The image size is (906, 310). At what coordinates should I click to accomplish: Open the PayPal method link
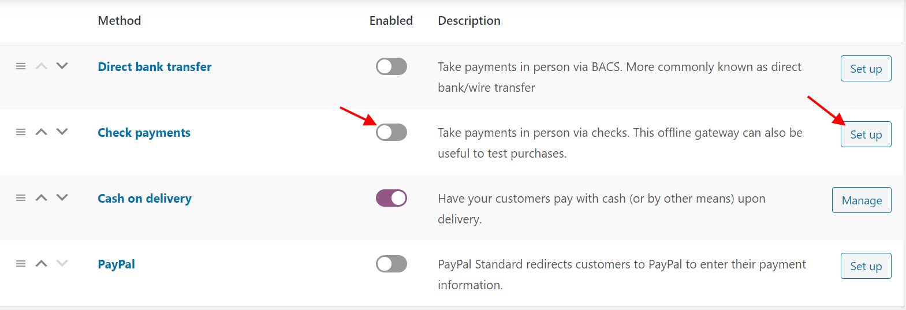[x=116, y=264]
